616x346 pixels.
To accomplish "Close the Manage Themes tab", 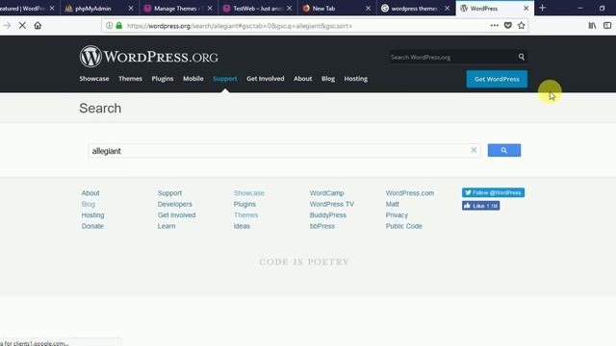I will tap(210, 8).
